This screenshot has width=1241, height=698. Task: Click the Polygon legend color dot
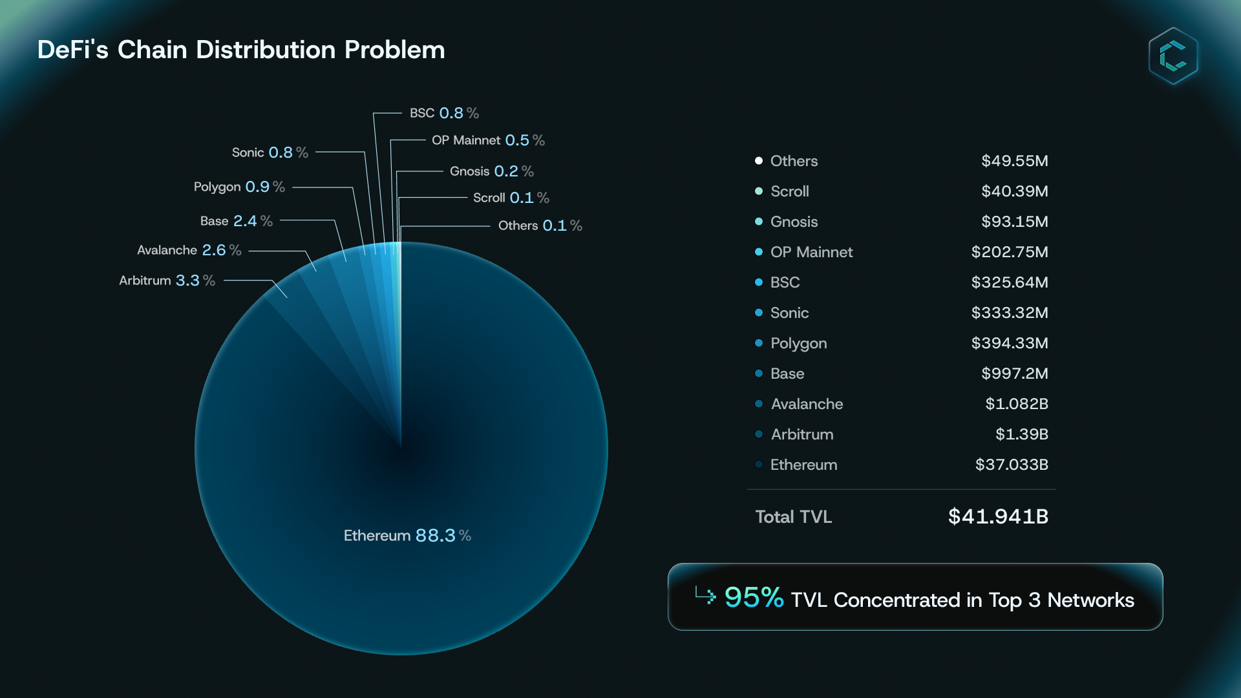[x=759, y=343]
